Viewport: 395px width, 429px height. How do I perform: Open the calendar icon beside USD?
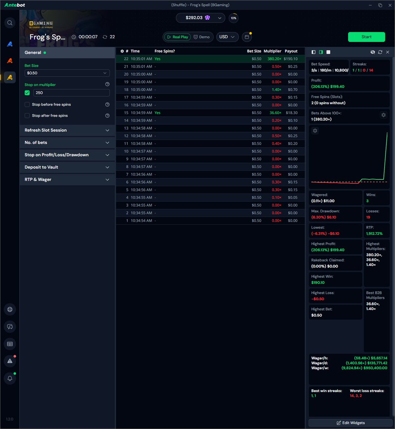click(247, 37)
